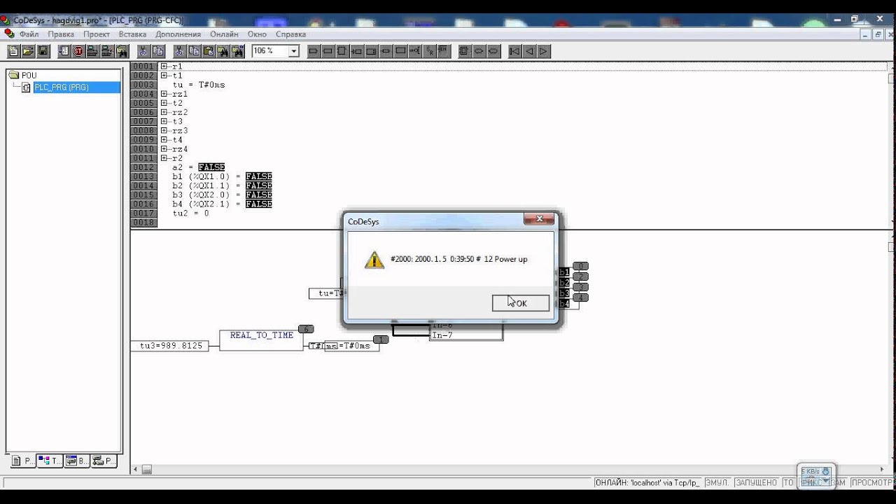Close the CoDeSys Power up dialog
Viewport: 896px width, 504px height.
click(x=540, y=220)
